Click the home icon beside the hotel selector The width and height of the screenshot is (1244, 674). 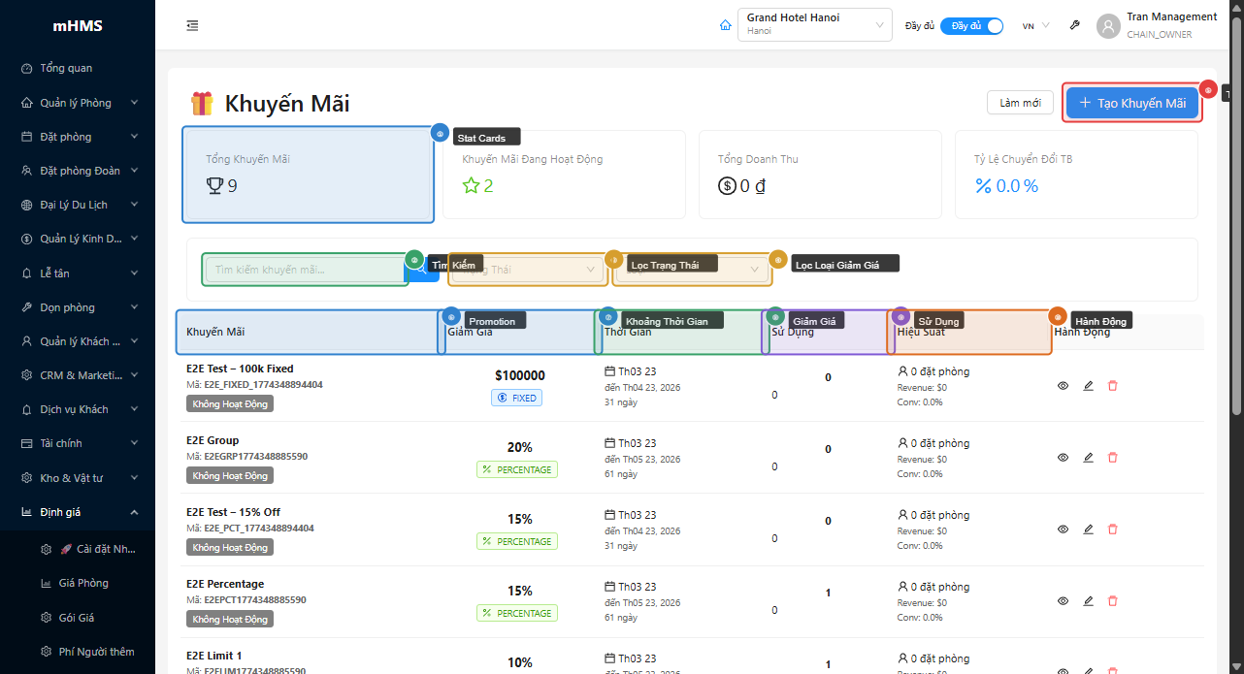tap(725, 25)
